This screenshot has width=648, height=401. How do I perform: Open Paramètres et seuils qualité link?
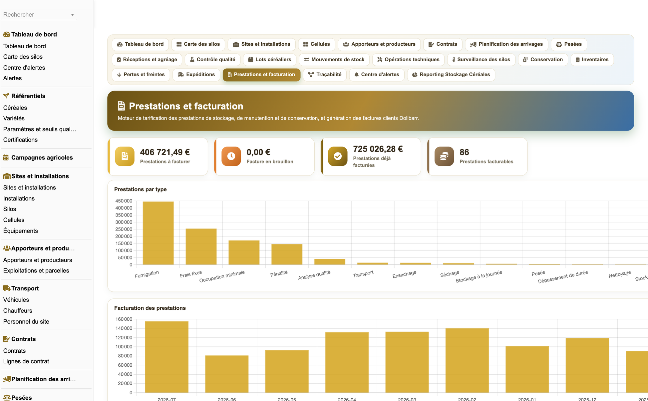[40, 129]
